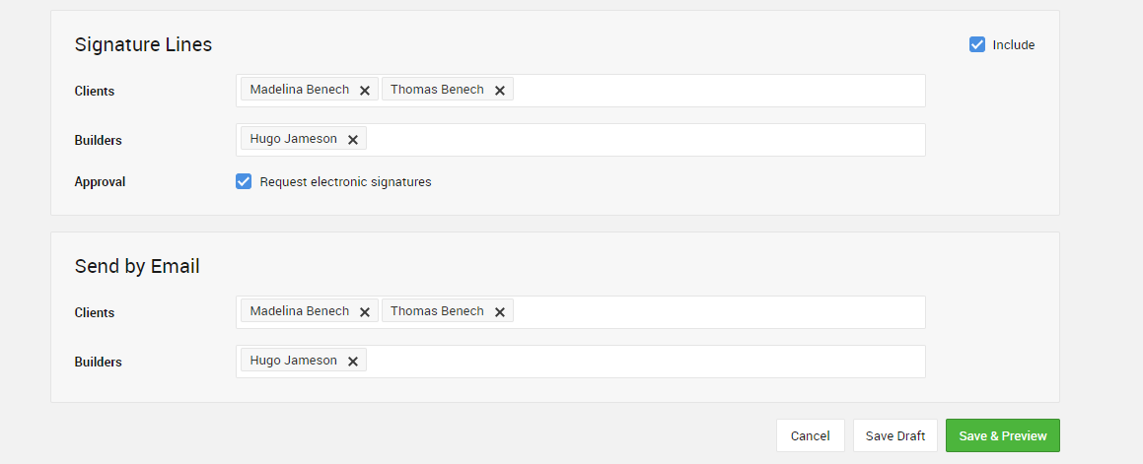Select the Hugo Jameson tag in Signature Lines
Viewport: 1143px width, 464px height.
(293, 139)
